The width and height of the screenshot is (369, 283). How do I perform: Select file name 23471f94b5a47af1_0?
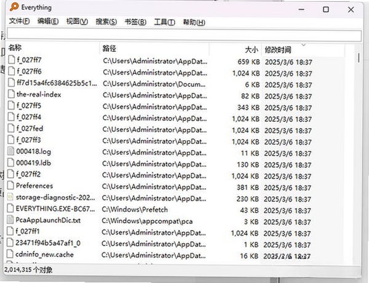(x=48, y=243)
